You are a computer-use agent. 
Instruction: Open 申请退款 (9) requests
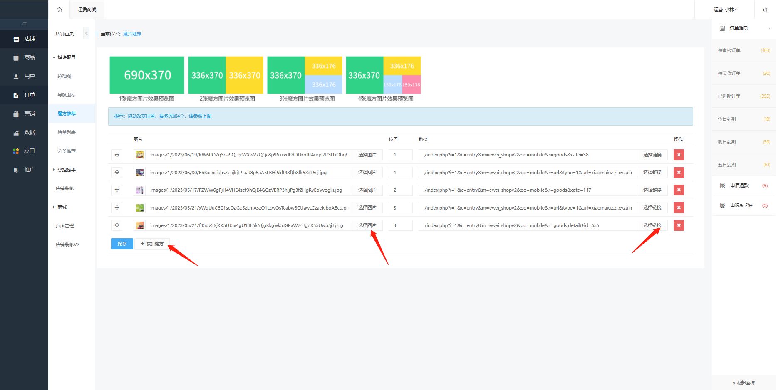point(744,185)
